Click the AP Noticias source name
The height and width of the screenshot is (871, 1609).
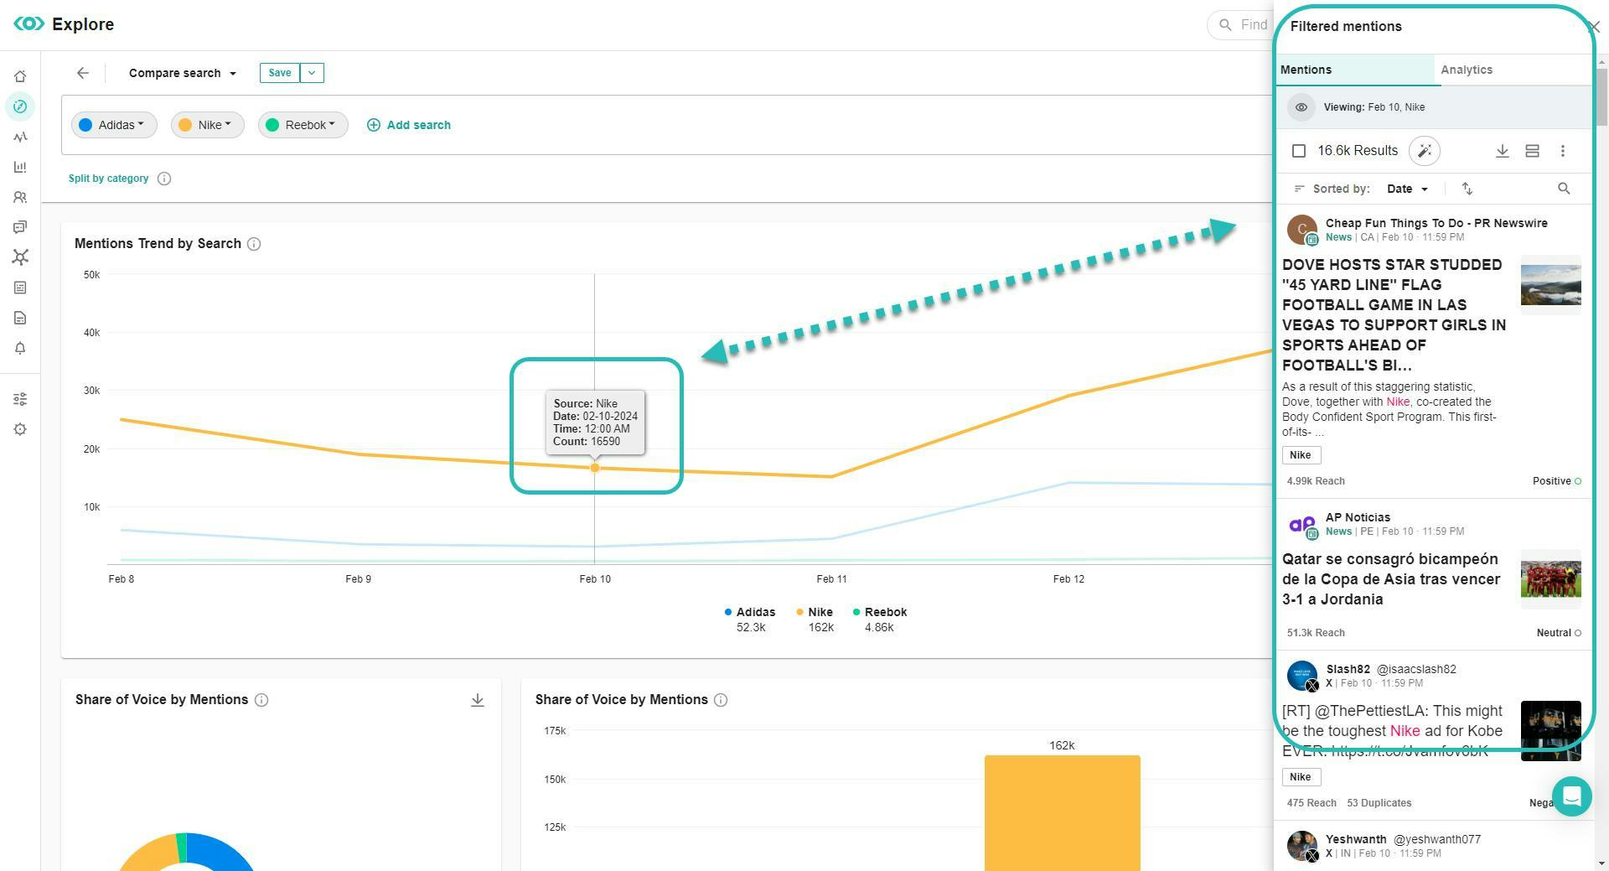(1358, 517)
